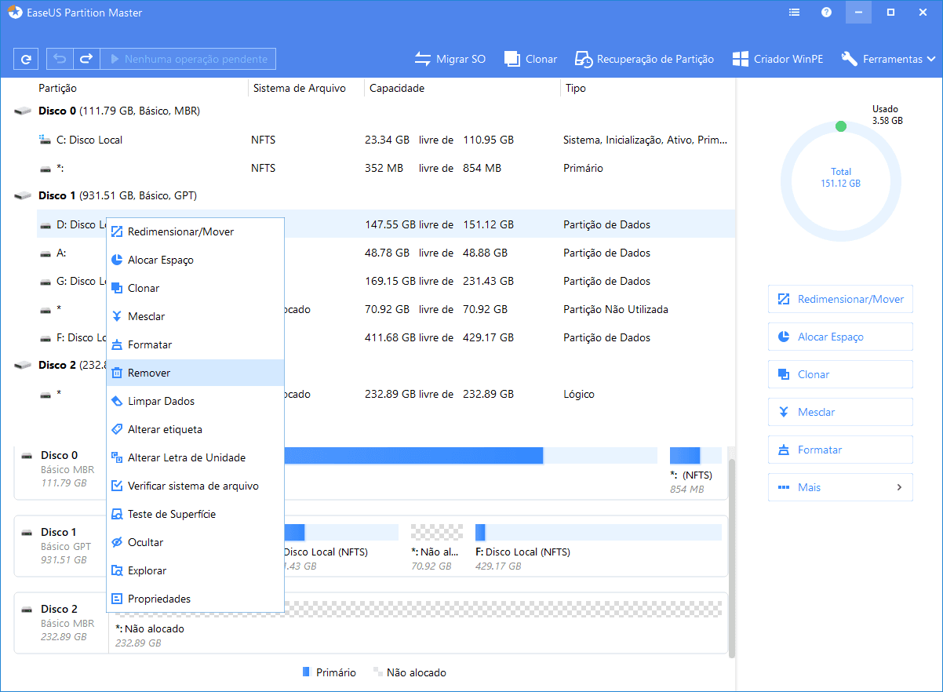Click the Lógico type cell
The width and height of the screenshot is (943, 692).
click(x=579, y=394)
